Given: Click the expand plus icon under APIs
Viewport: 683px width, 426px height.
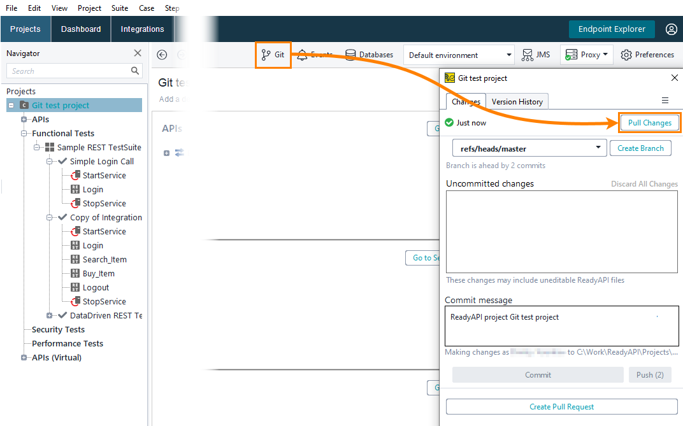Looking at the screenshot, I should [166, 152].
